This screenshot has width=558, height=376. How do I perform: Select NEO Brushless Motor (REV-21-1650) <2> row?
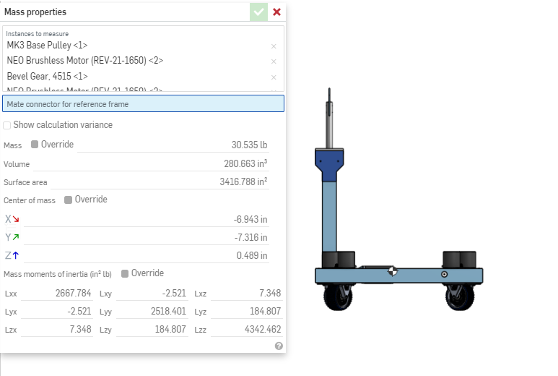tap(85, 61)
